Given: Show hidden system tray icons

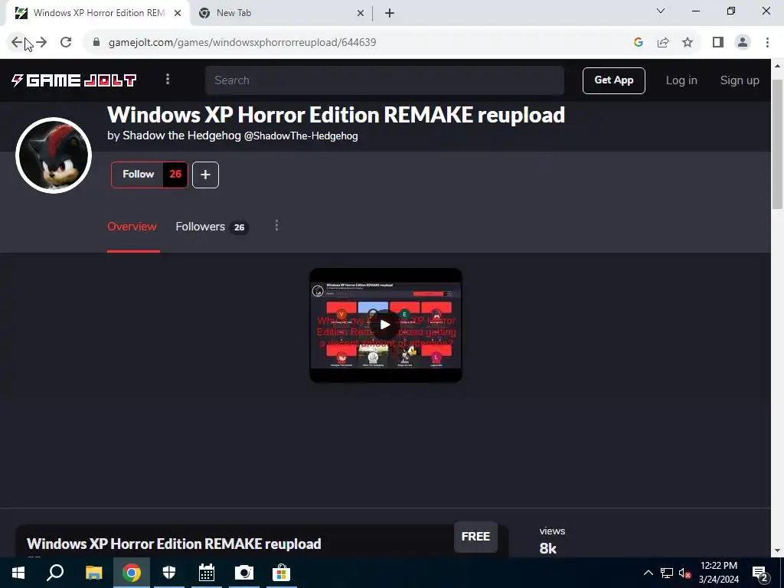Looking at the screenshot, I should (x=648, y=573).
